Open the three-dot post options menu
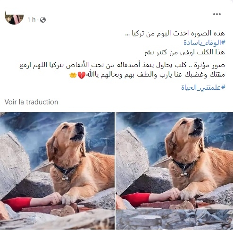This screenshot has height=231, width=233. click(x=217, y=14)
